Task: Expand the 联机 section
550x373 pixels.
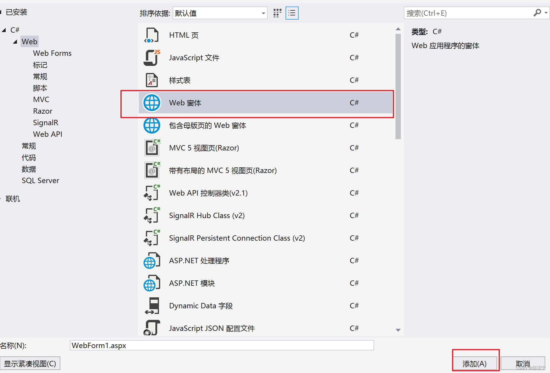Action: pos(1,199)
